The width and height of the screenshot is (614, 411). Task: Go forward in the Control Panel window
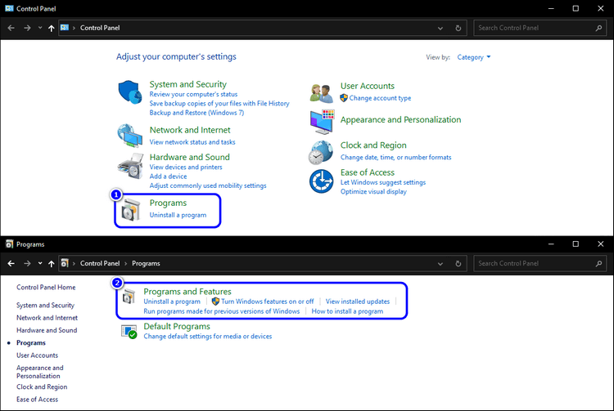pyautogui.click(x=27, y=28)
